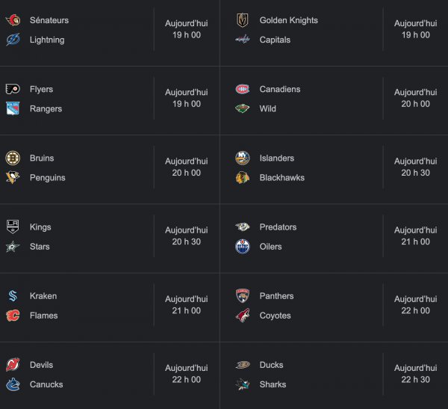
Task: Click the Lightning team logo
Action: tap(13, 40)
